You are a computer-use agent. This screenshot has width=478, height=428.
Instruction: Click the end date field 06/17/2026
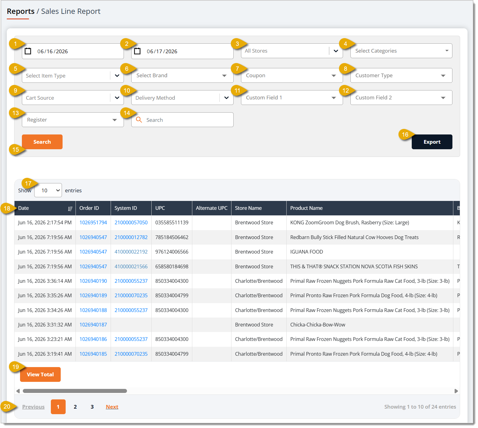pos(182,51)
